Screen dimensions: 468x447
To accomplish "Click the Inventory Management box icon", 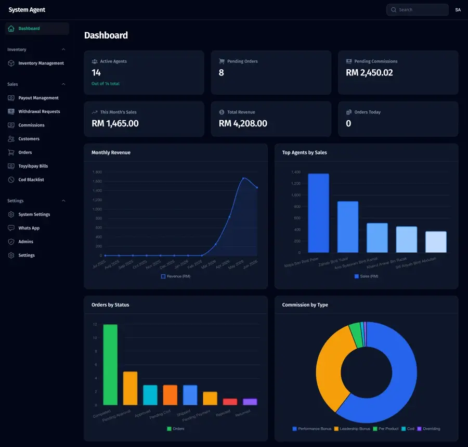I will 11,63.
